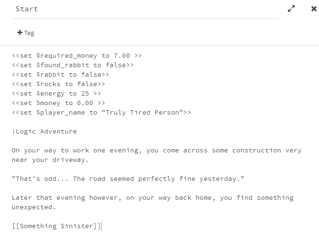The width and height of the screenshot is (319, 240).
Task: Click the line setting $money to 0.00
Action: coord(59,103)
